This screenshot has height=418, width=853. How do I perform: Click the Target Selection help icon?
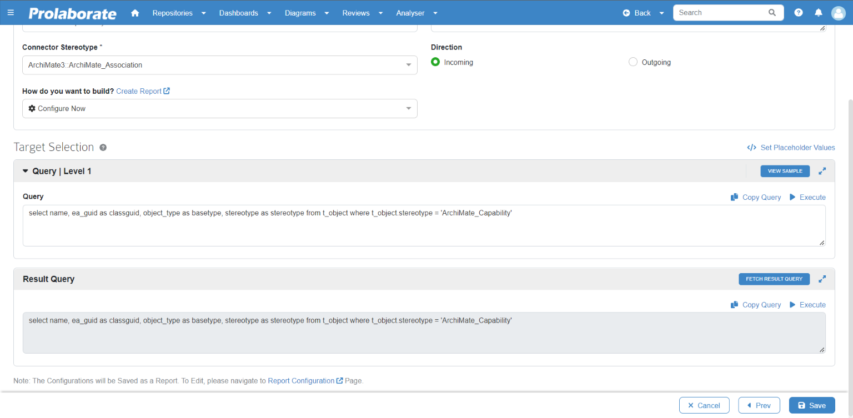point(103,147)
